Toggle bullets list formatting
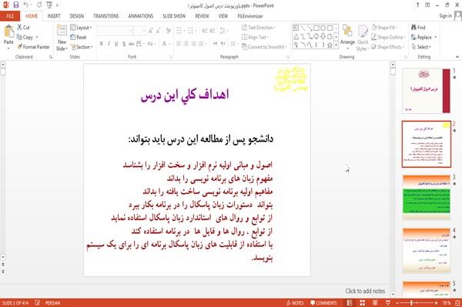This screenshot has width=462, height=307. [179, 31]
